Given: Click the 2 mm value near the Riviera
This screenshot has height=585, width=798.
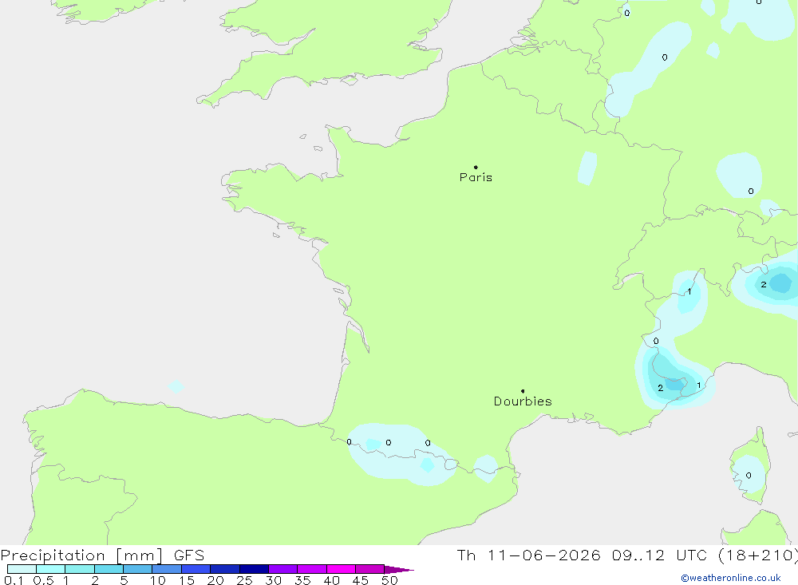Looking at the screenshot, I should [x=660, y=388].
